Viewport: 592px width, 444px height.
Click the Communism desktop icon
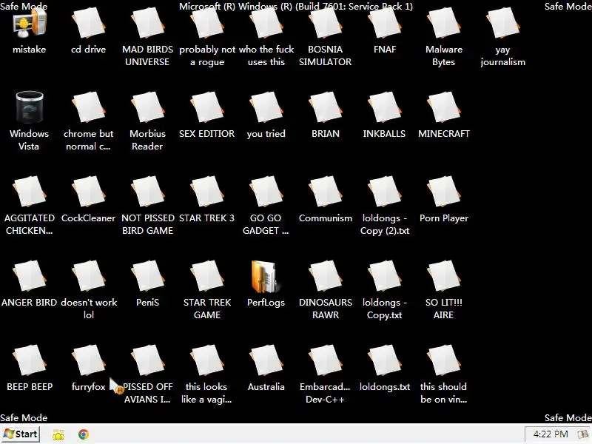point(326,192)
